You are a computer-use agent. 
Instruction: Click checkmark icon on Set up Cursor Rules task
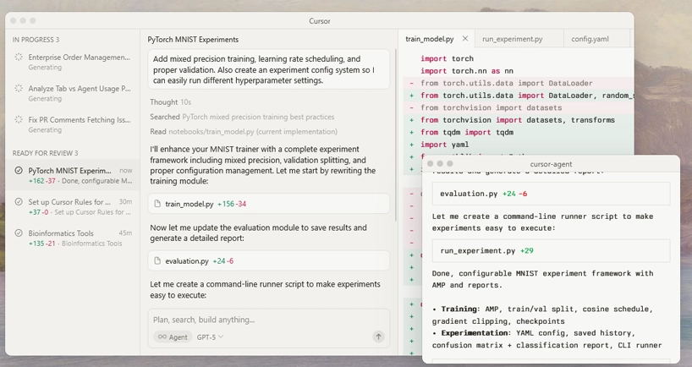[x=19, y=202]
